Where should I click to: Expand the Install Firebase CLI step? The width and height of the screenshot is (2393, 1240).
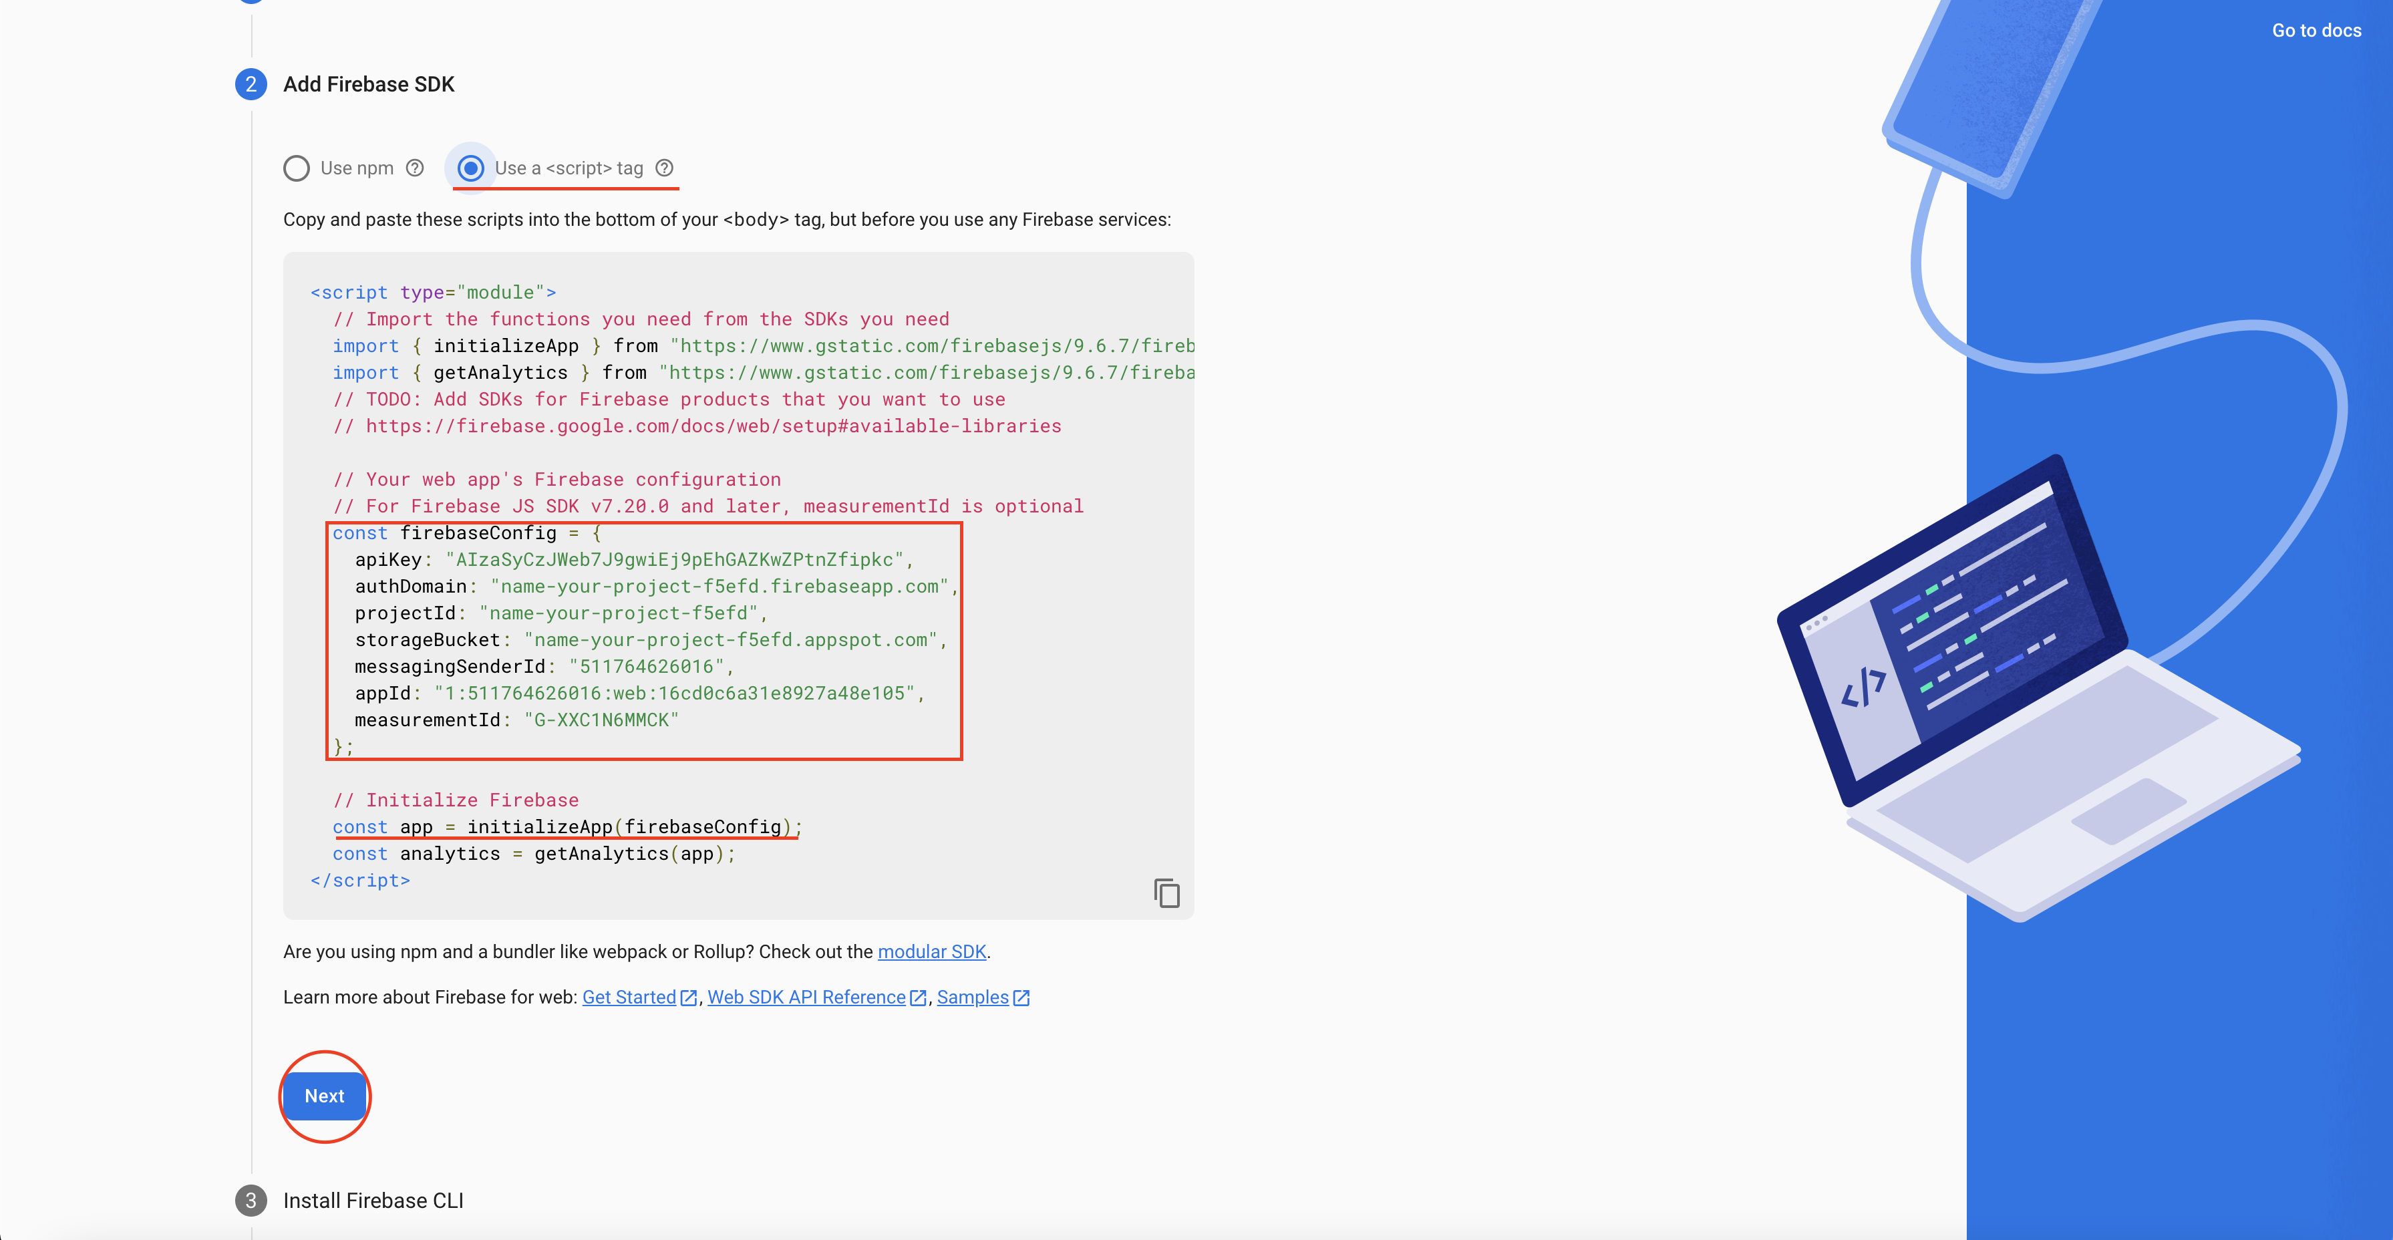(x=373, y=1201)
